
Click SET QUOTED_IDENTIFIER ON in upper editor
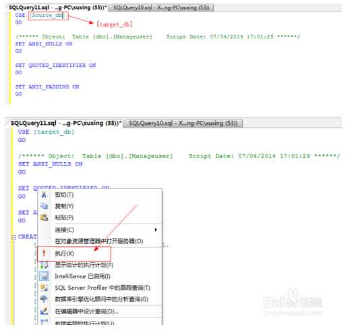point(55,66)
